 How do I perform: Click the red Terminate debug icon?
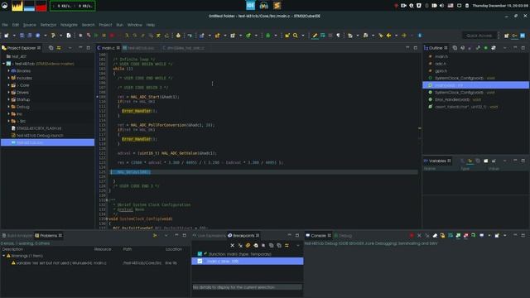tap(112, 36)
